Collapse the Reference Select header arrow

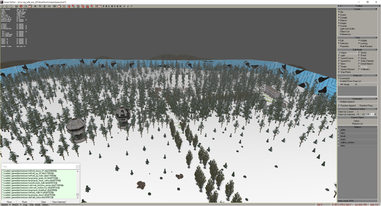pyautogui.click(x=376, y=109)
